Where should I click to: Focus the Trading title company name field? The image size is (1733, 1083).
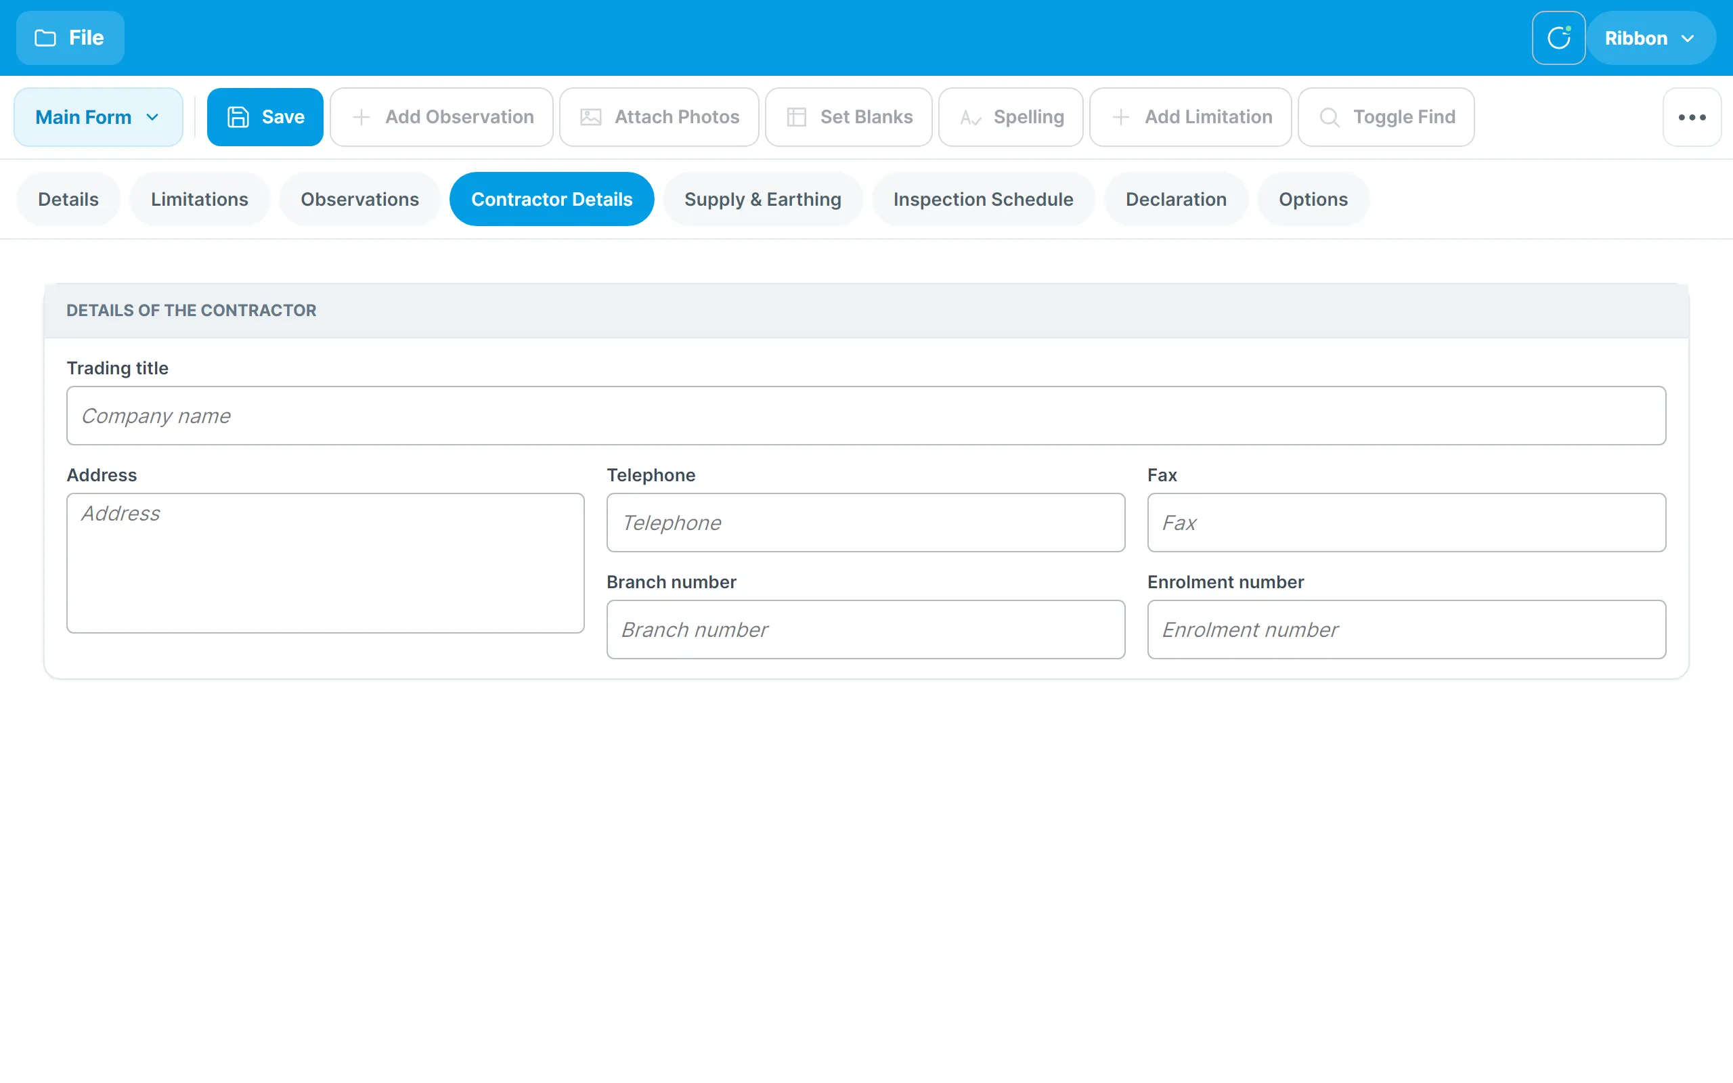[x=866, y=416]
